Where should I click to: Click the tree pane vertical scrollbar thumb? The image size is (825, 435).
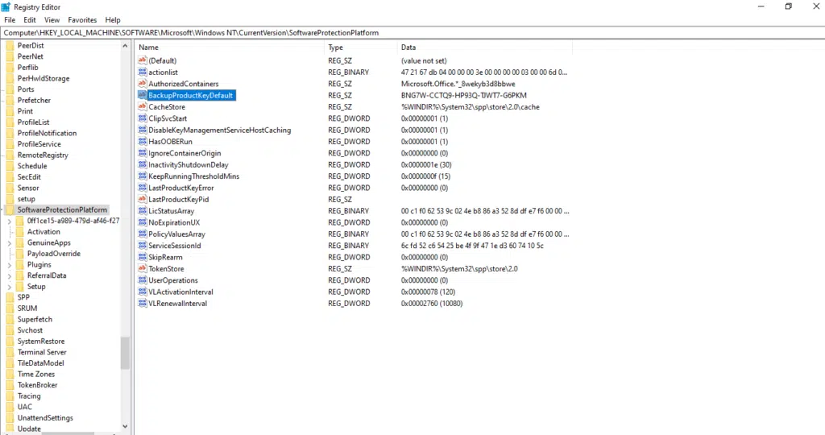(x=125, y=354)
